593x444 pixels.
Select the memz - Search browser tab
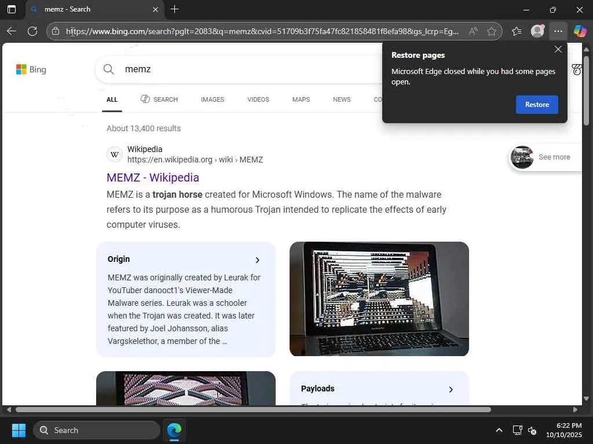pyautogui.click(x=94, y=9)
